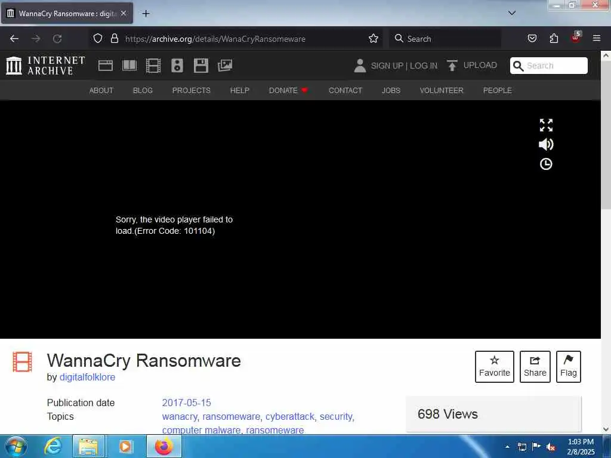Open the Windows Start button

click(16, 446)
